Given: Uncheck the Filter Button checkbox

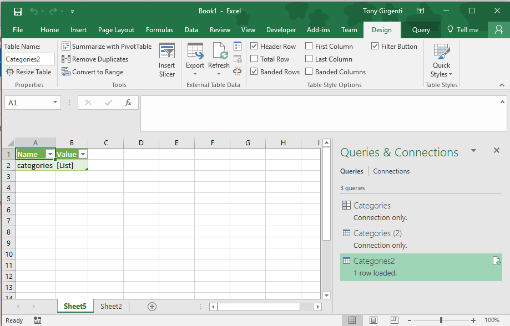Looking at the screenshot, I should [x=375, y=46].
